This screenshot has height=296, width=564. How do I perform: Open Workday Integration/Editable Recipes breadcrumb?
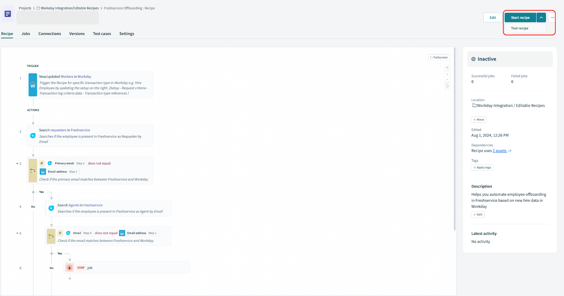(70, 8)
